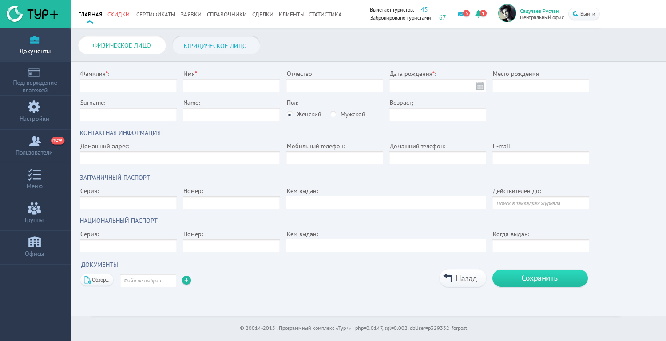This screenshot has height=341, width=666.
Task: Open the Скидки menu item
Action: pyautogui.click(x=119, y=15)
